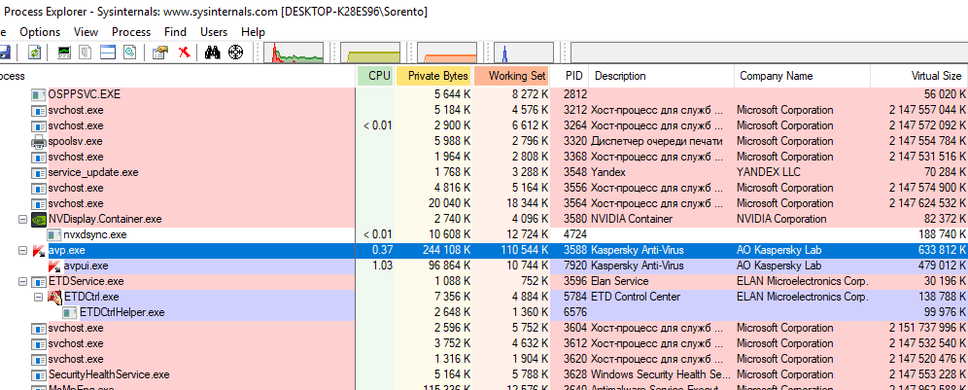Open the orange physical memory graph
Image resolution: width=968 pixels, height=390 pixels.
(x=448, y=53)
